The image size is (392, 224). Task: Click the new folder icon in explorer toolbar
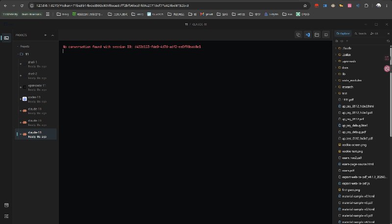[342, 41]
